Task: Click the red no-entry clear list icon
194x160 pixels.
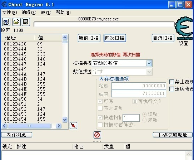Action: pyautogui.click(x=97, y=135)
